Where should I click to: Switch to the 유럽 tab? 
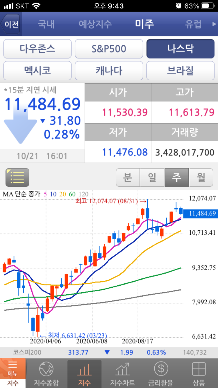point(193,24)
